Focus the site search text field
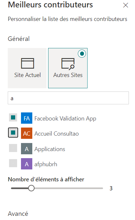 (x=68, y=98)
